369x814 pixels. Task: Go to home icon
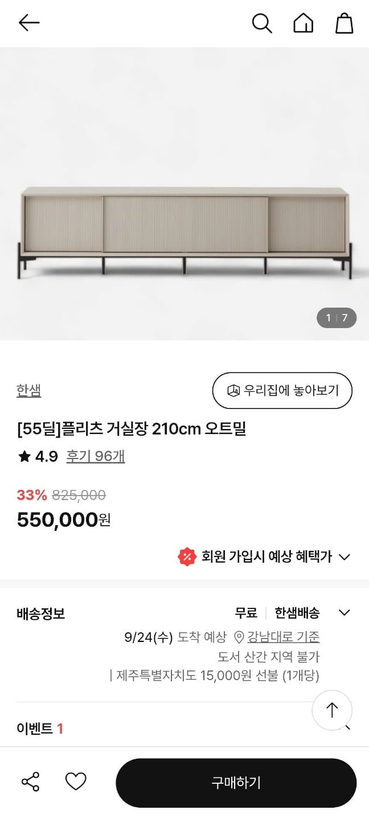click(x=303, y=23)
